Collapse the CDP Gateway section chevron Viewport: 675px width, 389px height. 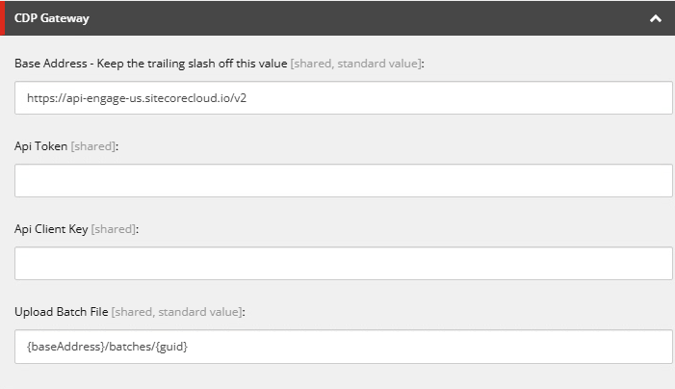656,18
